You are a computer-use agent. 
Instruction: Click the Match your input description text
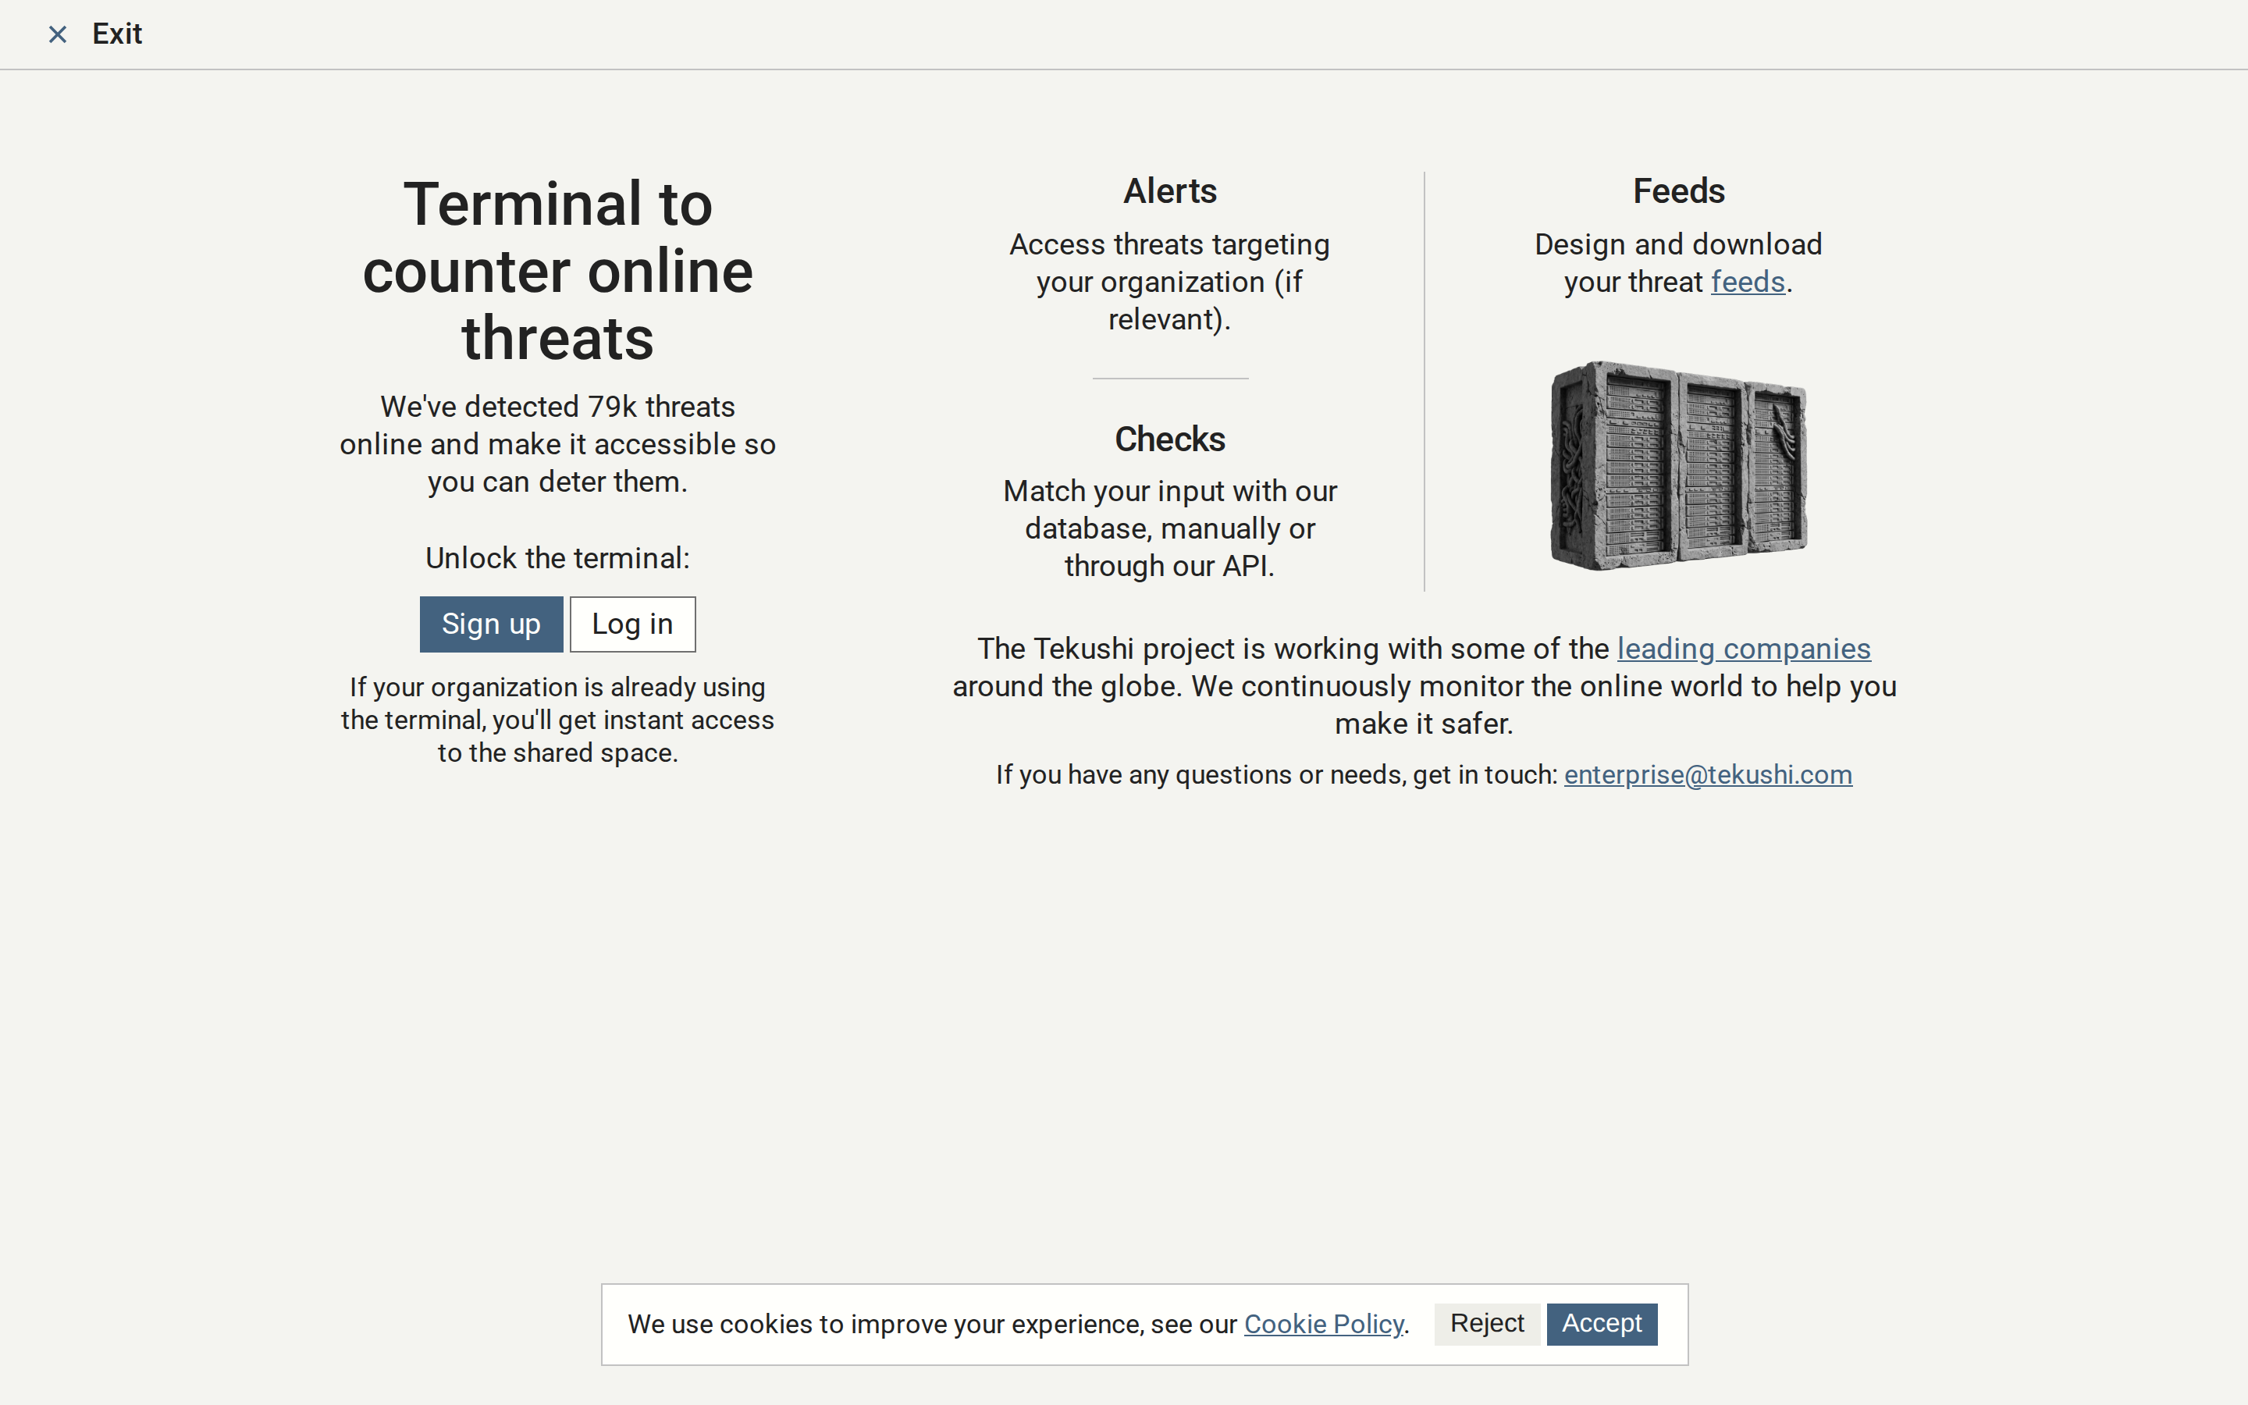pyautogui.click(x=1169, y=528)
